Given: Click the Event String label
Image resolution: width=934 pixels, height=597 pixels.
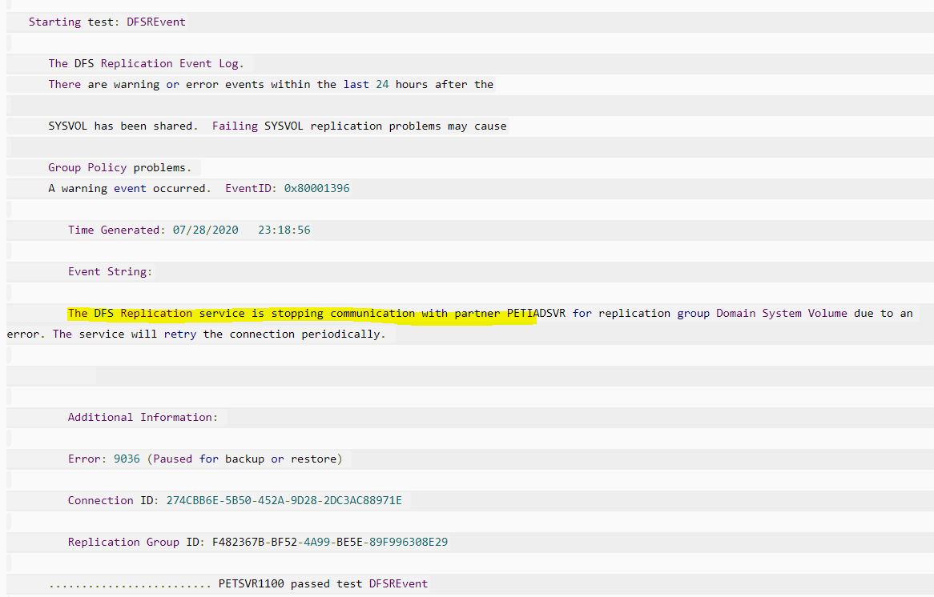Looking at the screenshot, I should 111,271.
